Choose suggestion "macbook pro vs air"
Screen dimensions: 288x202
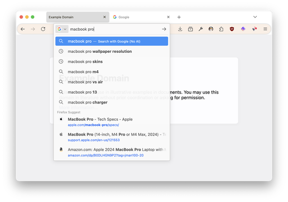[112, 82]
